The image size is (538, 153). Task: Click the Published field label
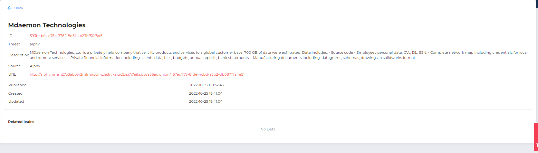tap(17, 85)
